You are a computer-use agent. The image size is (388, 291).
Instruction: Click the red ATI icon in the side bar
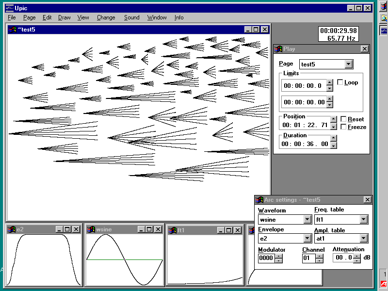[384, 284]
